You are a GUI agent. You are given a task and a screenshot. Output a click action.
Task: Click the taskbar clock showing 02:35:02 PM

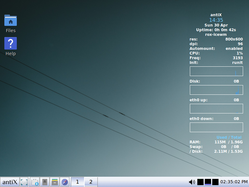234,182
